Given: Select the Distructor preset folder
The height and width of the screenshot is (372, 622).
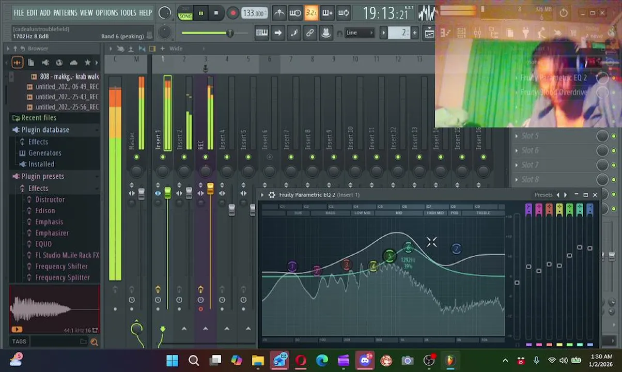Looking at the screenshot, I should [x=50, y=199].
